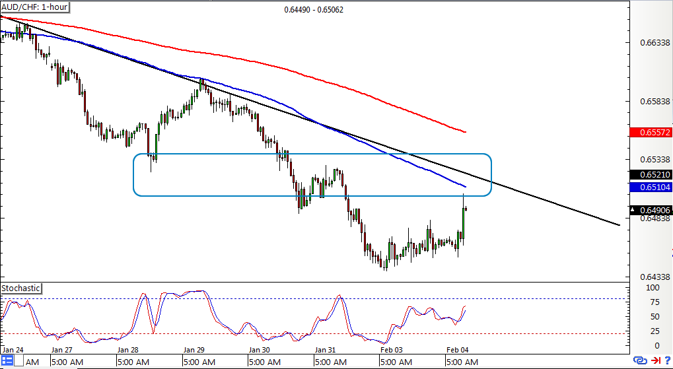
Task: Click the Jan 27 date label
Action: [63, 349]
